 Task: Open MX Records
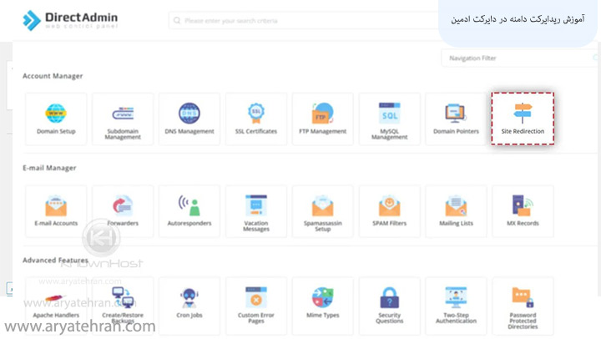[x=523, y=210]
